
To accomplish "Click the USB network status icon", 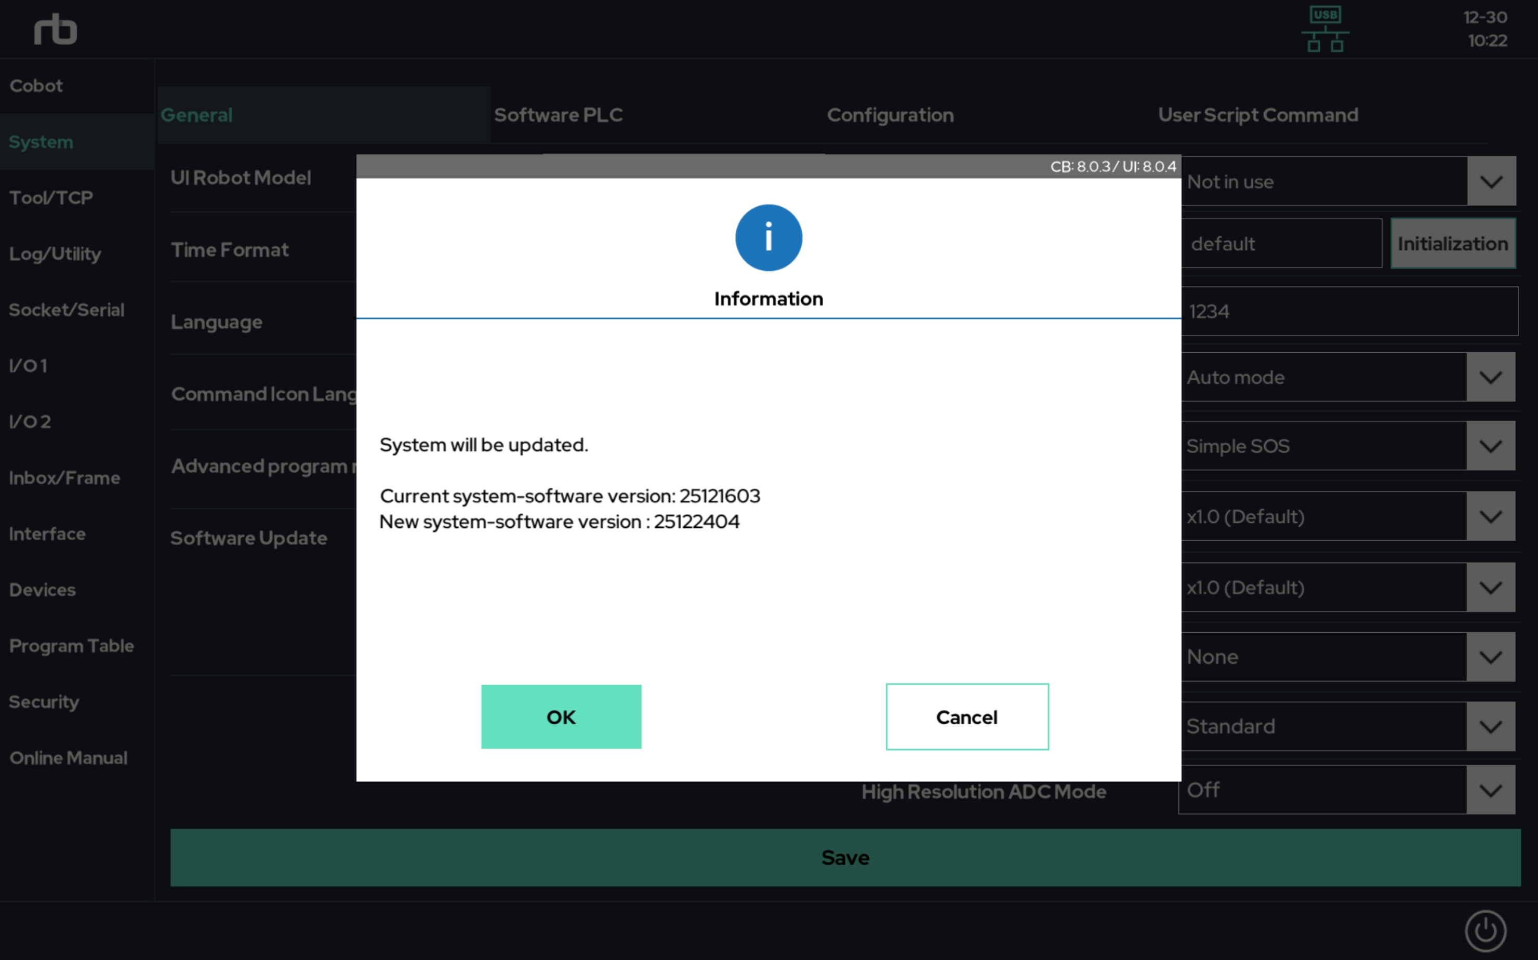I will [x=1324, y=30].
